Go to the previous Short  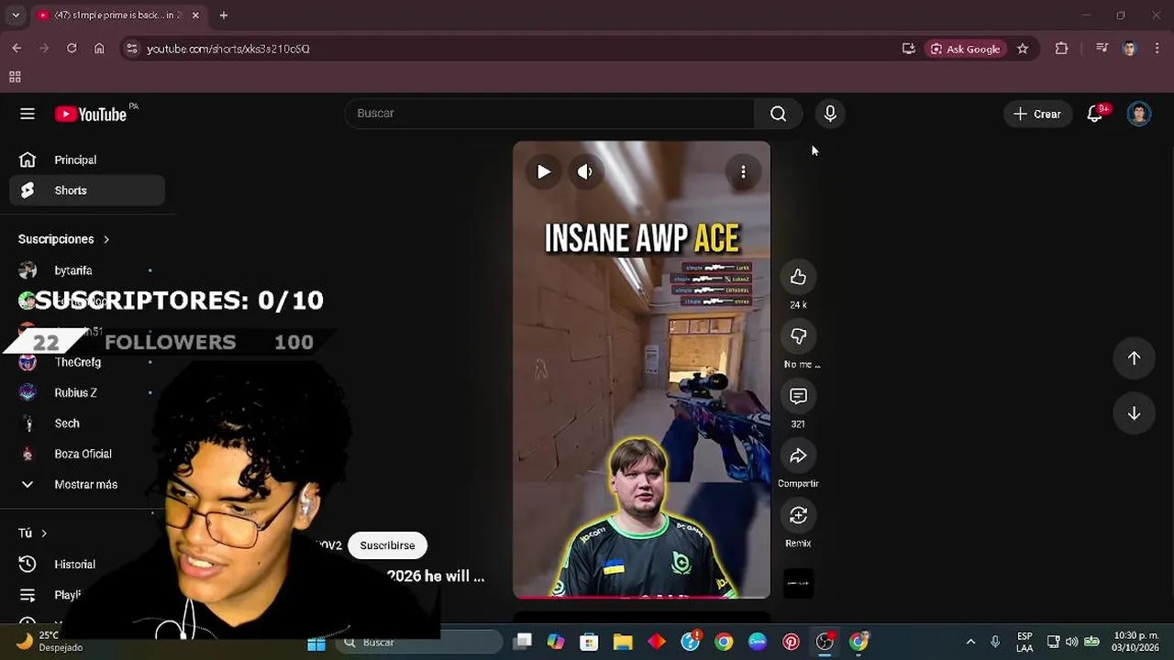coord(1134,358)
